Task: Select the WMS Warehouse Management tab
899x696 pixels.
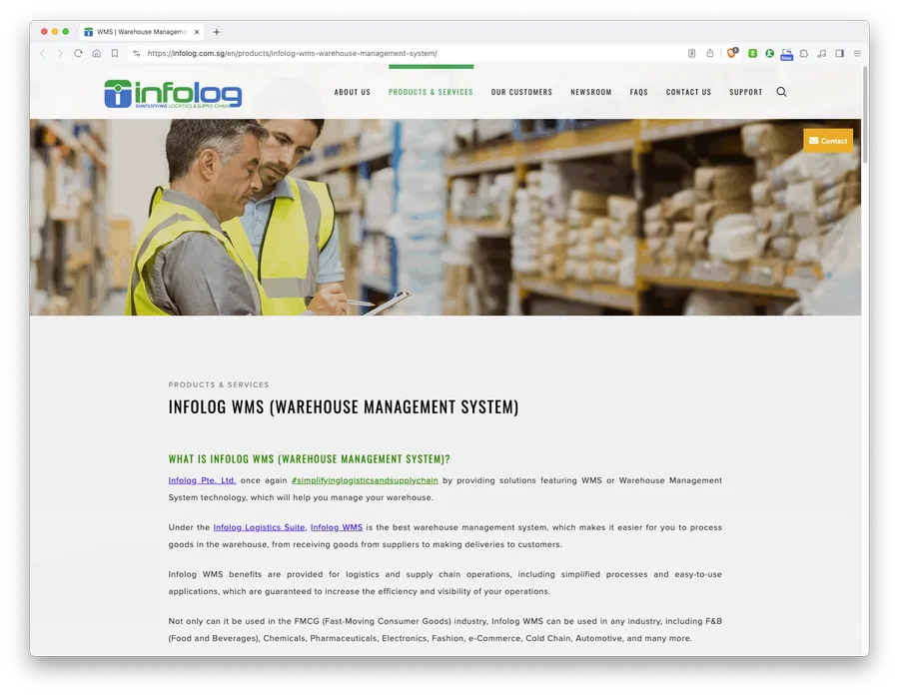Action: click(x=142, y=32)
